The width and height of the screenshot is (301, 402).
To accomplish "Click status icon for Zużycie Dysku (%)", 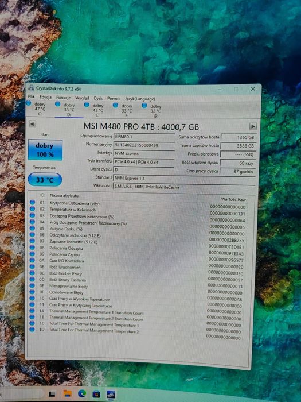I will point(32,228).
